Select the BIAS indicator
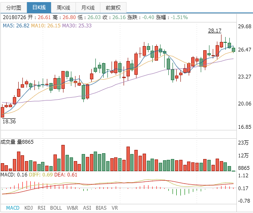 (x=101, y=208)
